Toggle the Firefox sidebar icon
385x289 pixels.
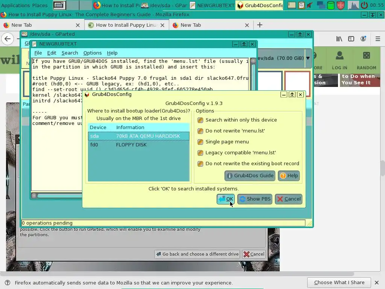[351, 39]
